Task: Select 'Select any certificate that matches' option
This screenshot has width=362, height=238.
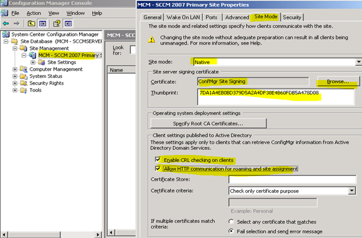Action: (x=231, y=222)
